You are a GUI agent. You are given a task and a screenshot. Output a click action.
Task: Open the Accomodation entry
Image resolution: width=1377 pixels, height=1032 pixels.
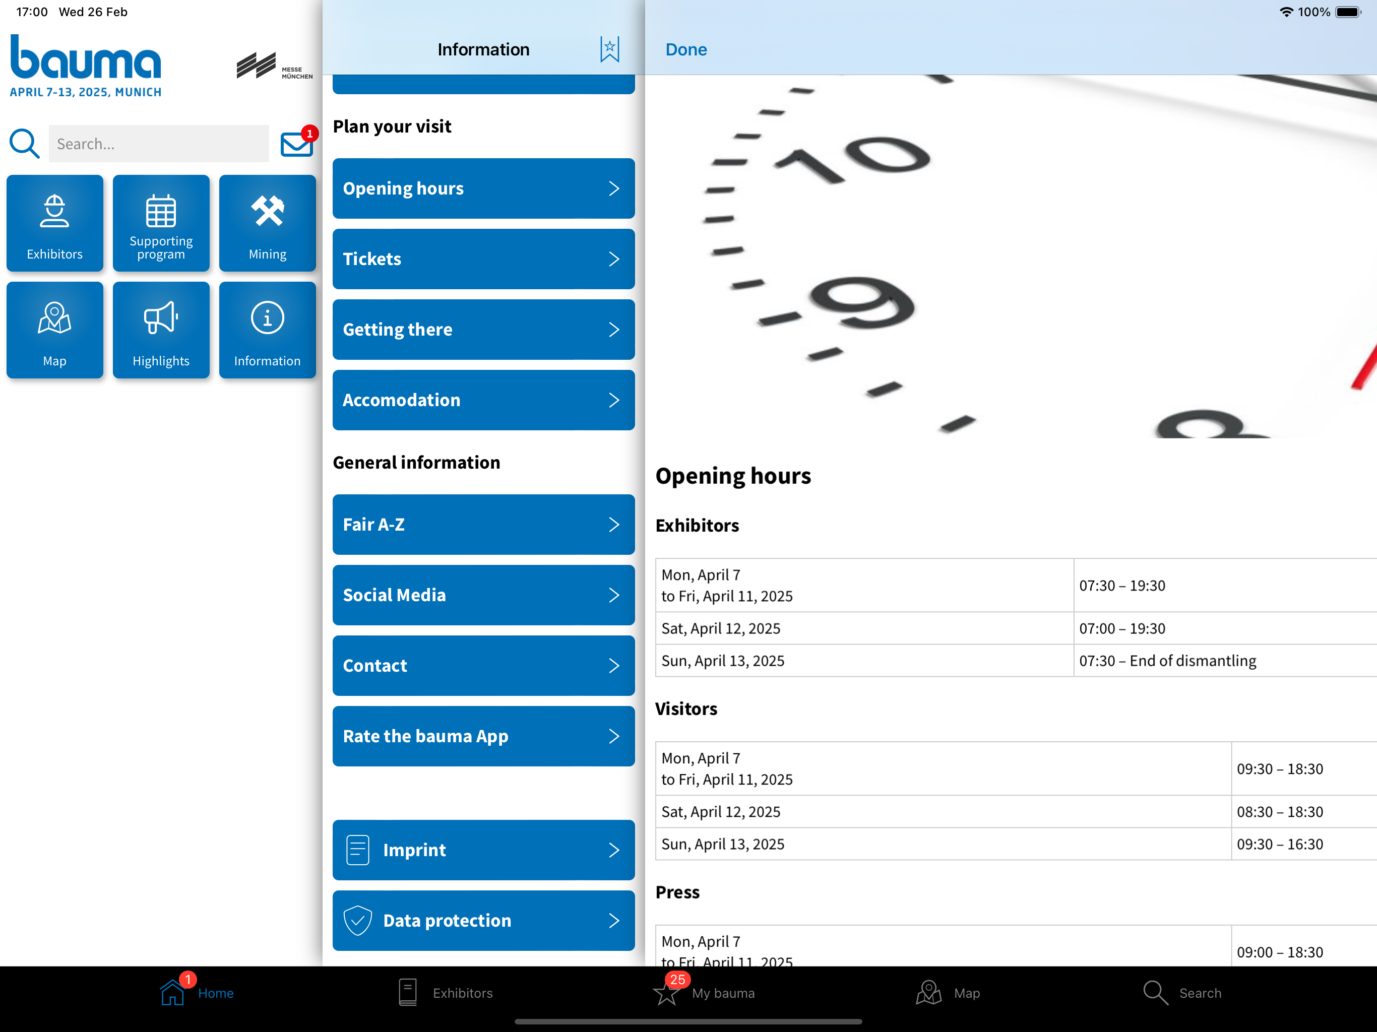(x=484, y=400)
